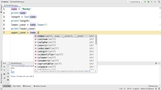Toggle the 7: Structure side panel

click(1, 65)
